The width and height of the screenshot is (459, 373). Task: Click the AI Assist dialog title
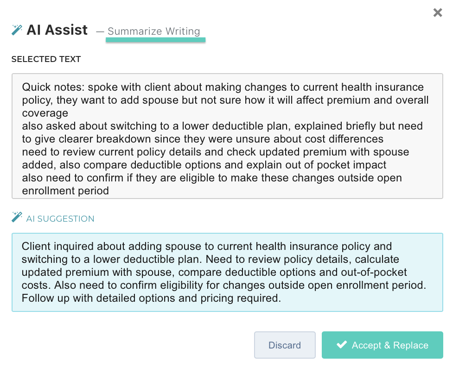point(57,30)
